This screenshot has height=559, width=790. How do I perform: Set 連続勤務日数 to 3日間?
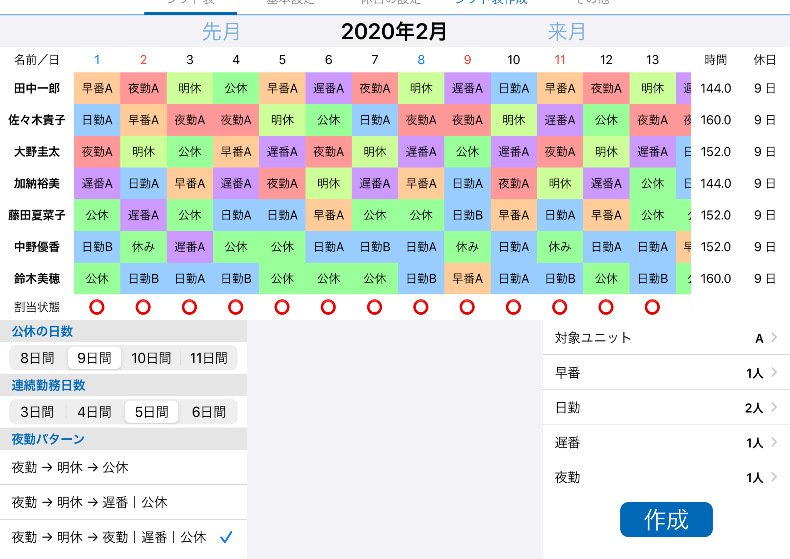37,412
